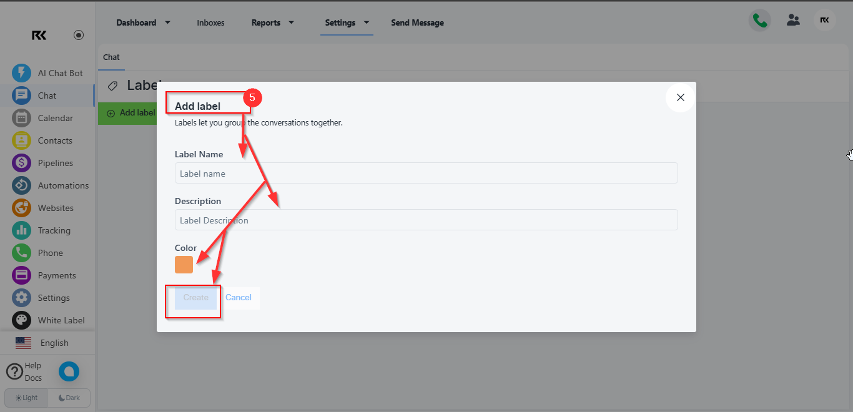Select the Automations sidebar icon
This screenshot has width=853, height=412.
pos(21,185)
